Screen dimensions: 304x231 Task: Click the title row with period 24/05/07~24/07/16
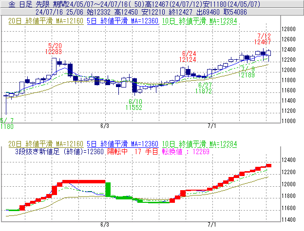point(152,4)
